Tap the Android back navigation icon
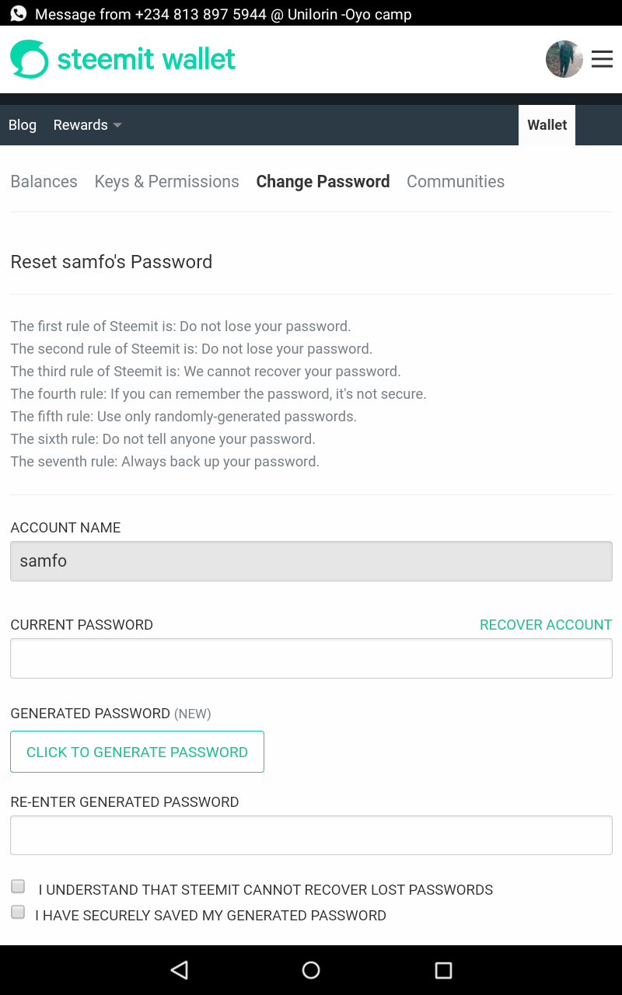This screenshot has height=995, width=622. 180,969
